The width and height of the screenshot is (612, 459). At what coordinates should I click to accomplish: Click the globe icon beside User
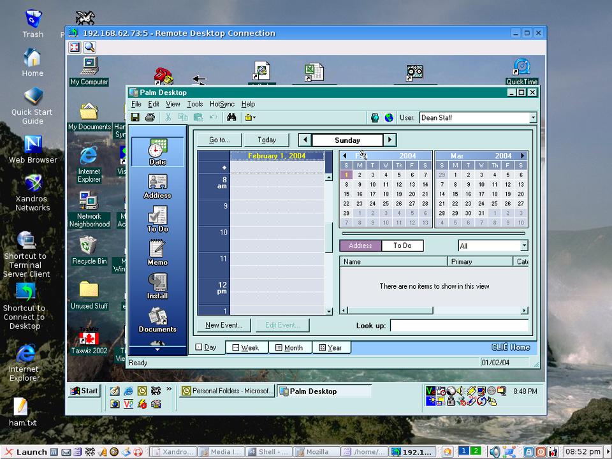point(389,117)
